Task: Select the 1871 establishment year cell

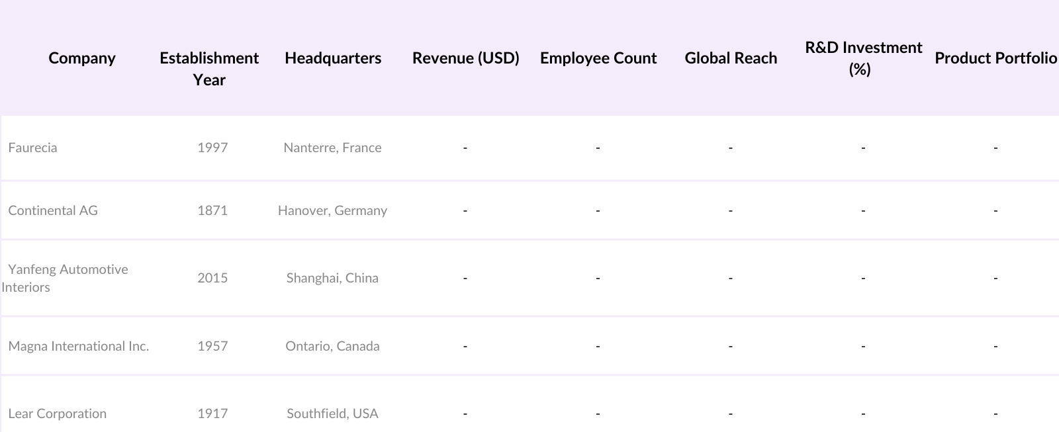Action: [x=212, y=210]
